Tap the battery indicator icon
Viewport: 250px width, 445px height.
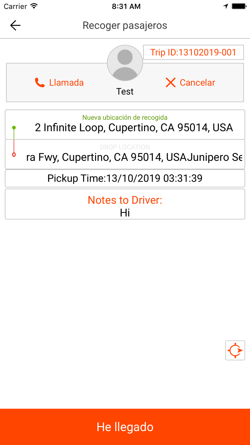click(239, 6)
